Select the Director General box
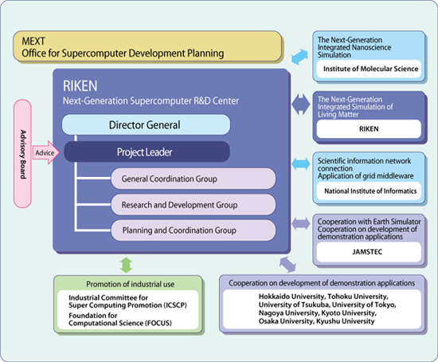This screenshot has height=362, width=438. click(x=146, y=124)
